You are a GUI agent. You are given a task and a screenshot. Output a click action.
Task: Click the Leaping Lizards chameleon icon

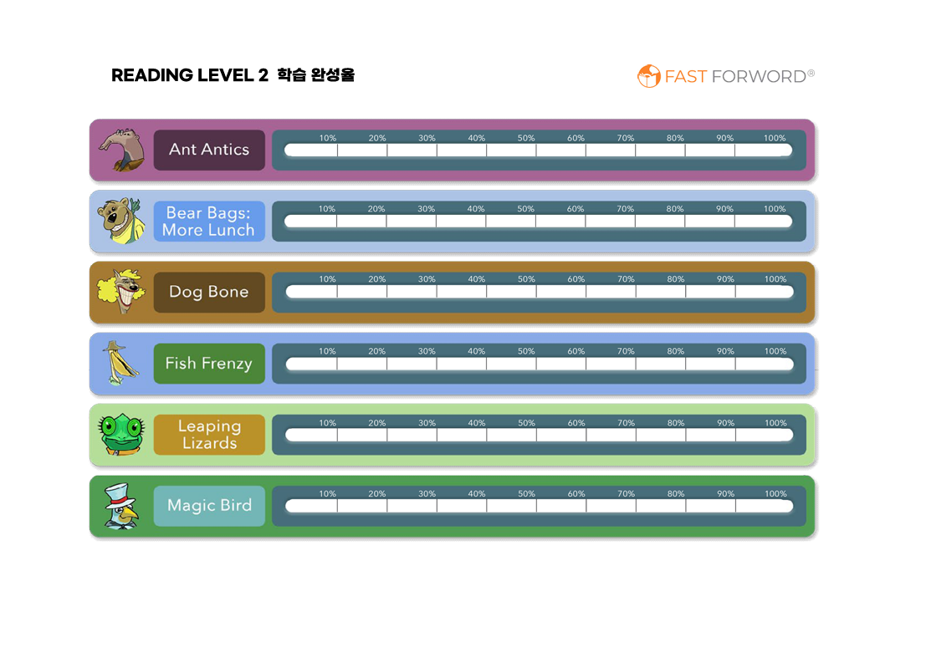(x=121, y=434)
